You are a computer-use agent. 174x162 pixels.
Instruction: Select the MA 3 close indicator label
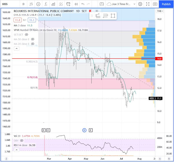(20, 25)
